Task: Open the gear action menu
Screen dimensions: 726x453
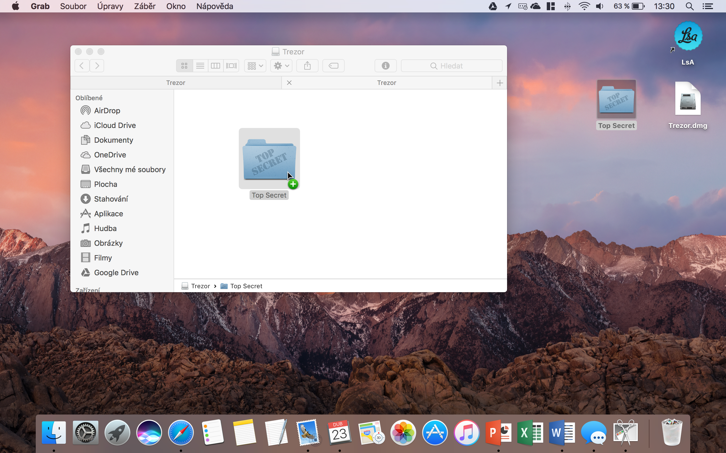Action: pos(281,66)
